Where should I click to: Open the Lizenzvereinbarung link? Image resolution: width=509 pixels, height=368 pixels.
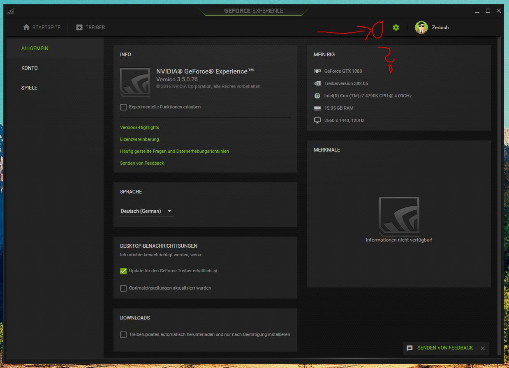tap(139, 139)
